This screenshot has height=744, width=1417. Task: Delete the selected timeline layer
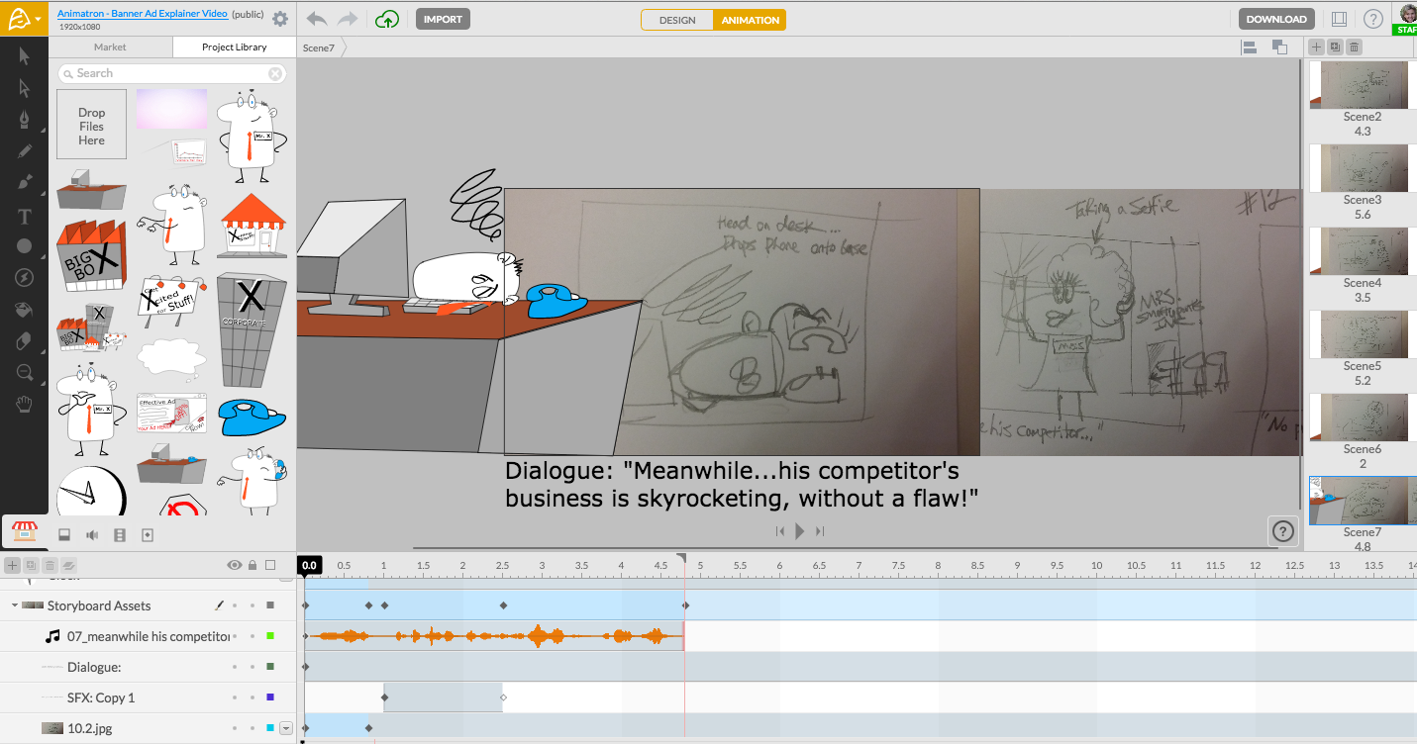50,565
